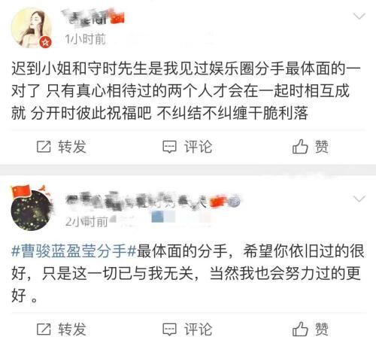The height and width of the screenshot is (340, 376).
Task: Open hashtag #曹骏蓝盈莹分手# topic link
Action: click(x=74, y=251)
